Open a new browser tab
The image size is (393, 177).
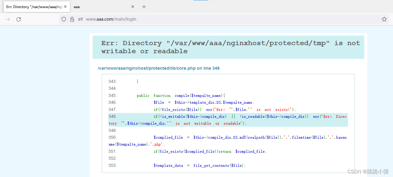[x=144, y=7]
